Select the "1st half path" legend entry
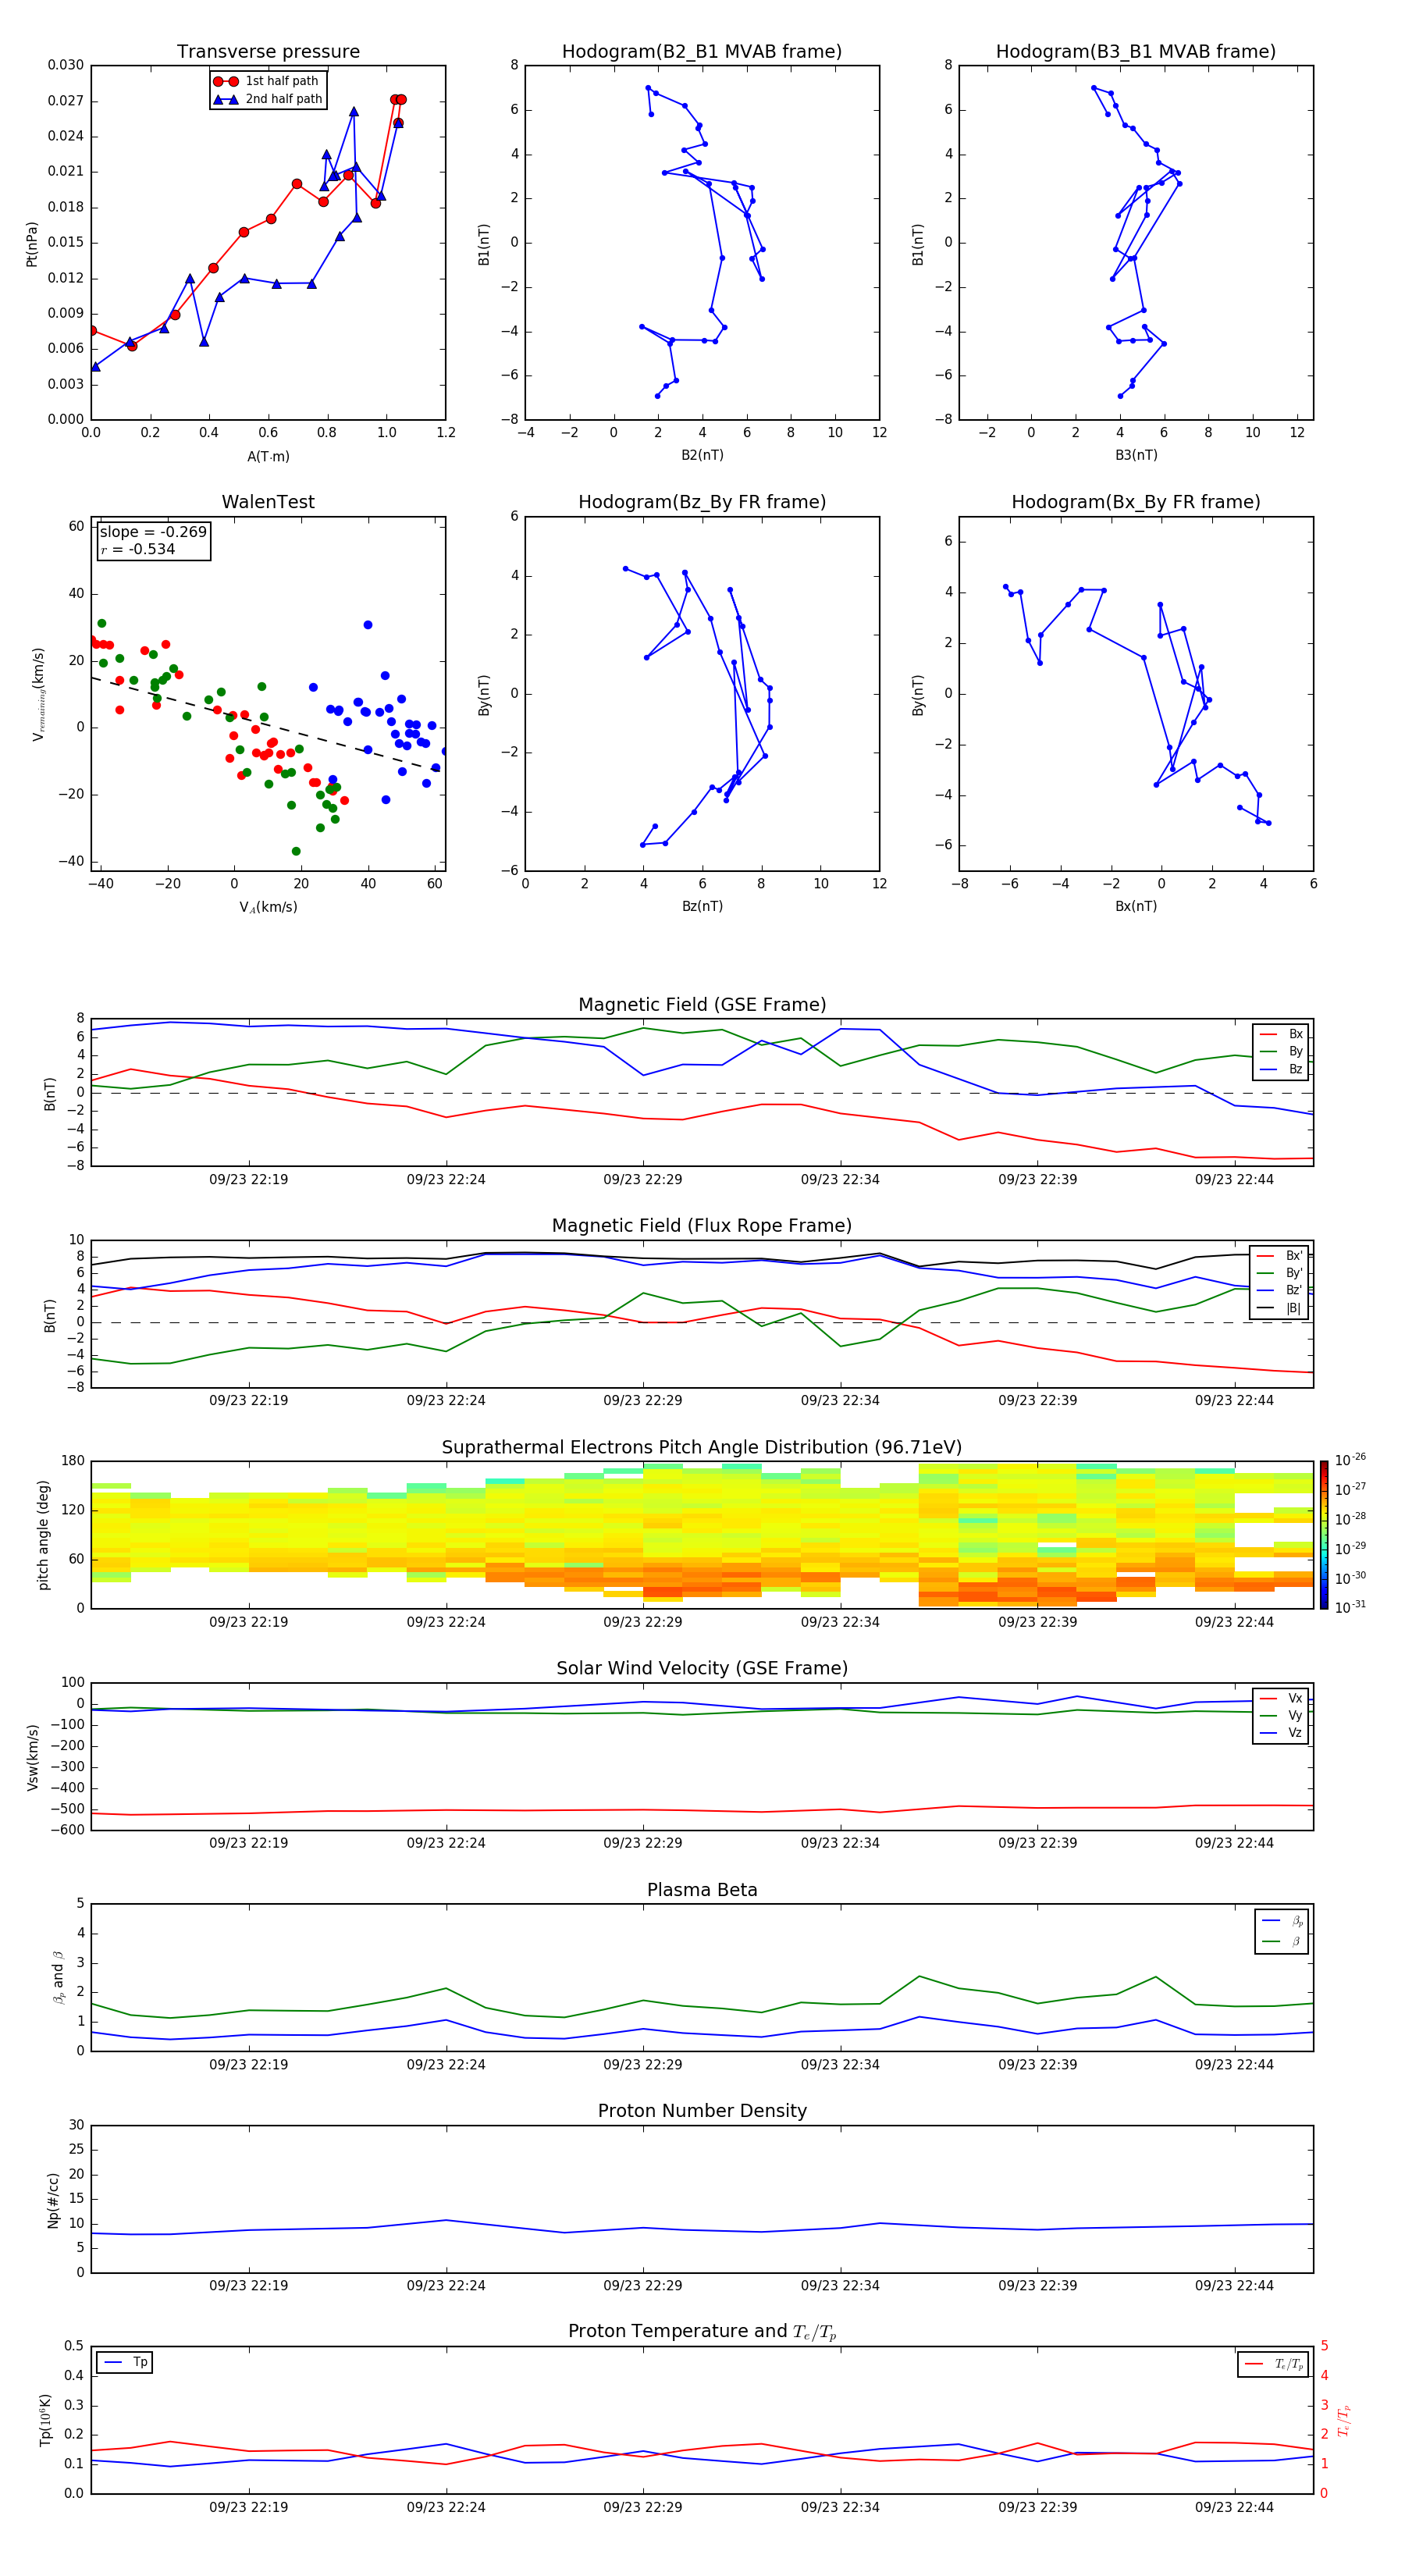This screenshot has height=2576, width=1405. pyautogui.click(x=266, y=81)
